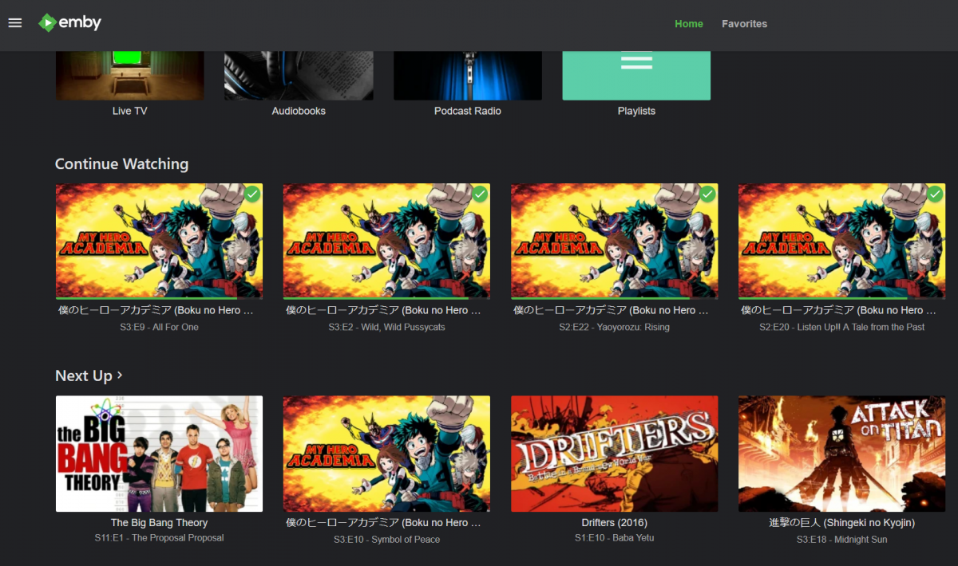Open the S3:E9 All For One thumbnail
Screen dimensions: 958x566
coord(159,242)
